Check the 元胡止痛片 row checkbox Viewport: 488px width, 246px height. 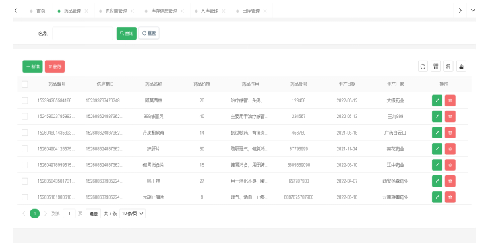coord(25,197)
